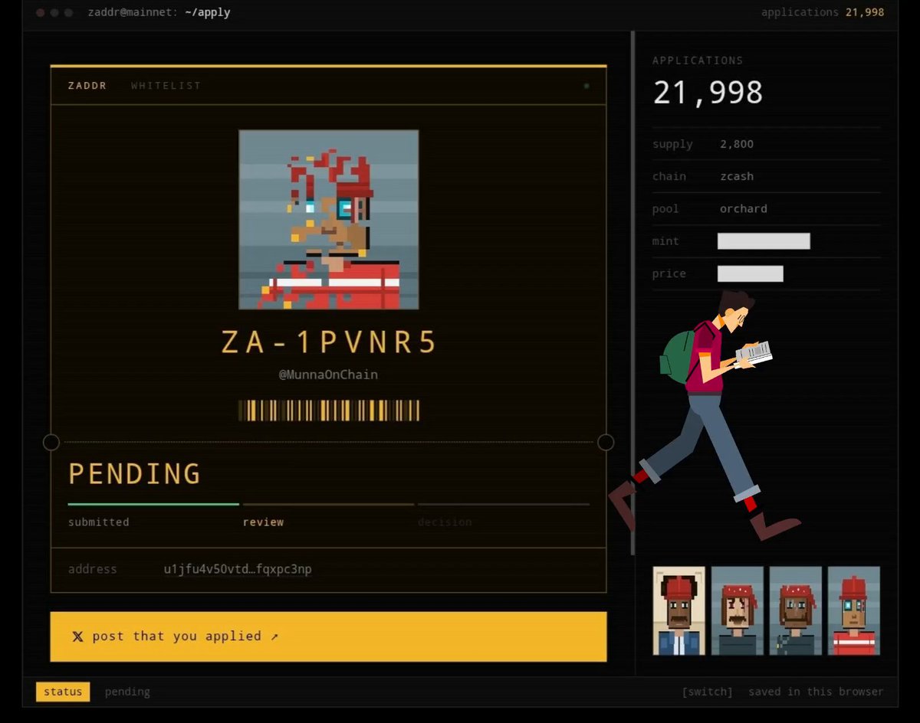920x723 pixels.
Task: Open the large pixel avatar on the ZA-1PVNR5 card
Action: (x=329, y=220)
